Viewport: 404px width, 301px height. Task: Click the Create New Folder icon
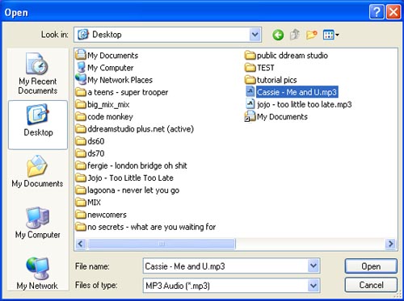(311, 35)
